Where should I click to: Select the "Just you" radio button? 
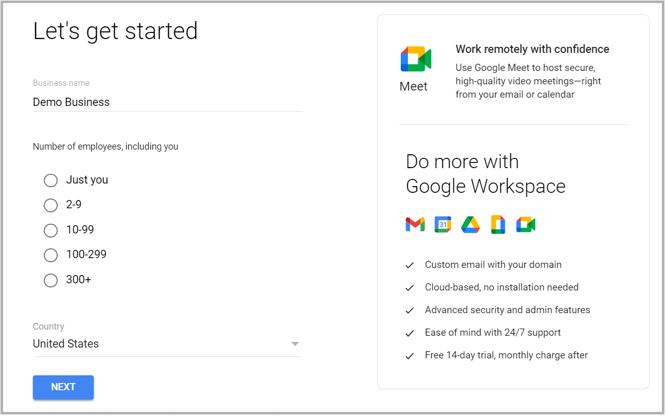(50, 180)
